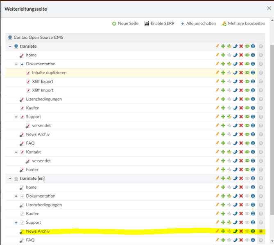Click scrollbar up arrow
The width and height of the screenshot is (274, 245).
tap(272, 20)
